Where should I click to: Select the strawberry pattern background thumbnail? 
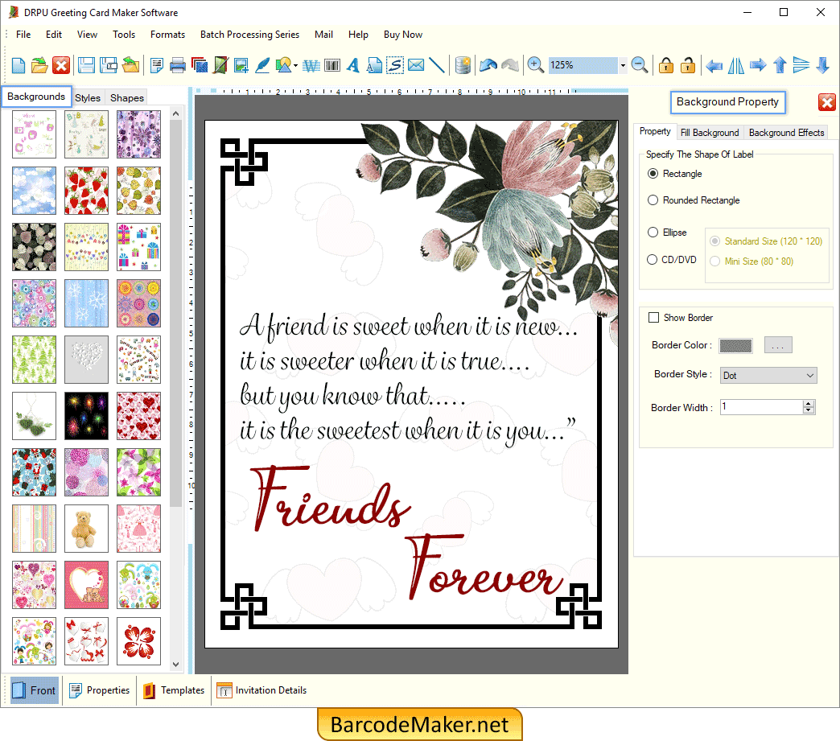[86, 190]
